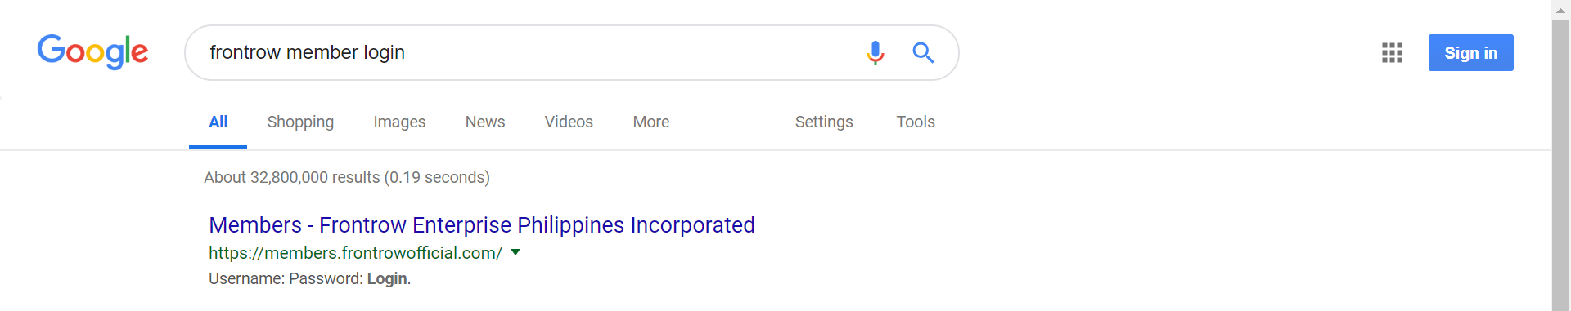Viewport: 1571px width, 311px height.
Task: Click the blue magnifying glass search icon
Action: click(923, 52)
